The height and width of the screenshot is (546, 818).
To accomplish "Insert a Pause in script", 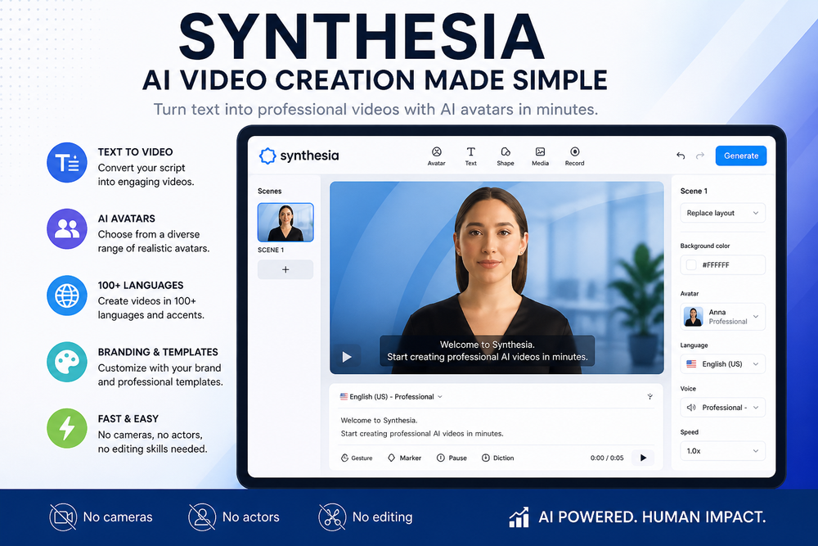I will pyautogui.click(x=452, y=458).
